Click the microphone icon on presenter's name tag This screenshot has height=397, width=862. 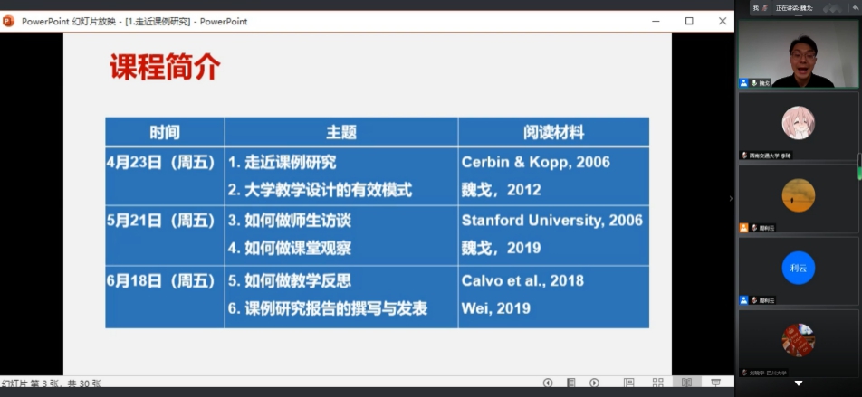(x=752, y=83)
